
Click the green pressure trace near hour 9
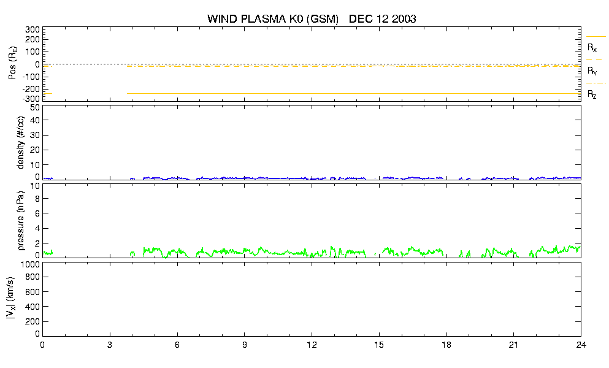tap(245, 251)
